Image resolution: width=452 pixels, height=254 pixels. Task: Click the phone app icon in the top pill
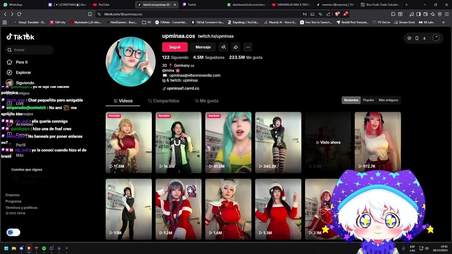[417, 38]
